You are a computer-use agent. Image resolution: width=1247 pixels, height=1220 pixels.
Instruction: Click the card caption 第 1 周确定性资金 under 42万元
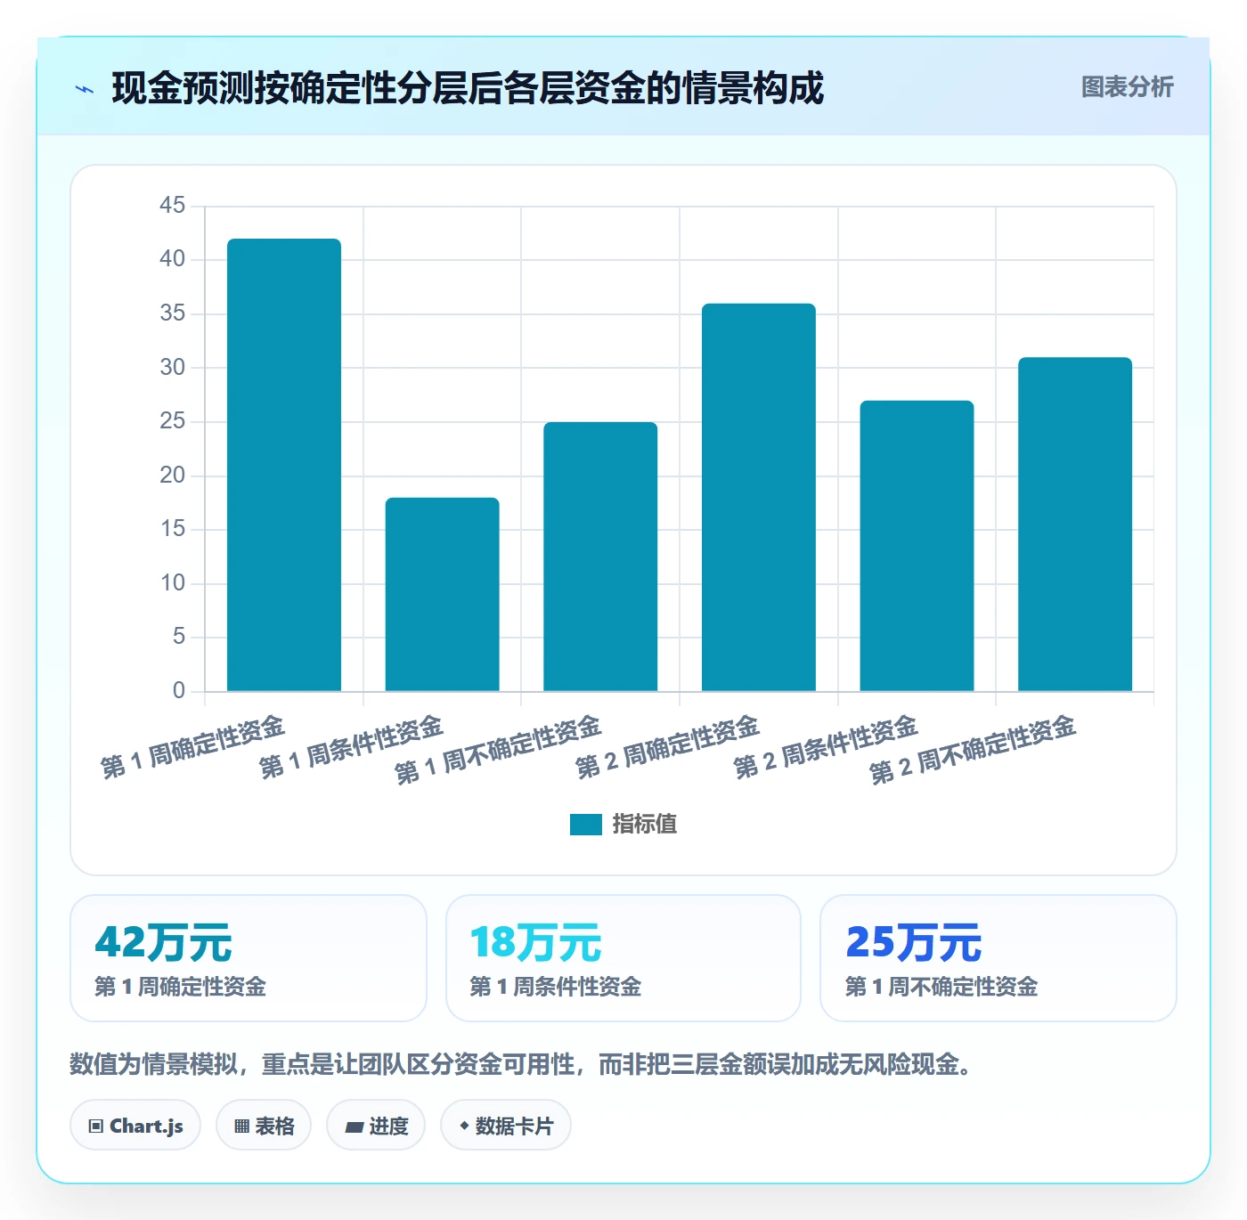pos(181,987)
